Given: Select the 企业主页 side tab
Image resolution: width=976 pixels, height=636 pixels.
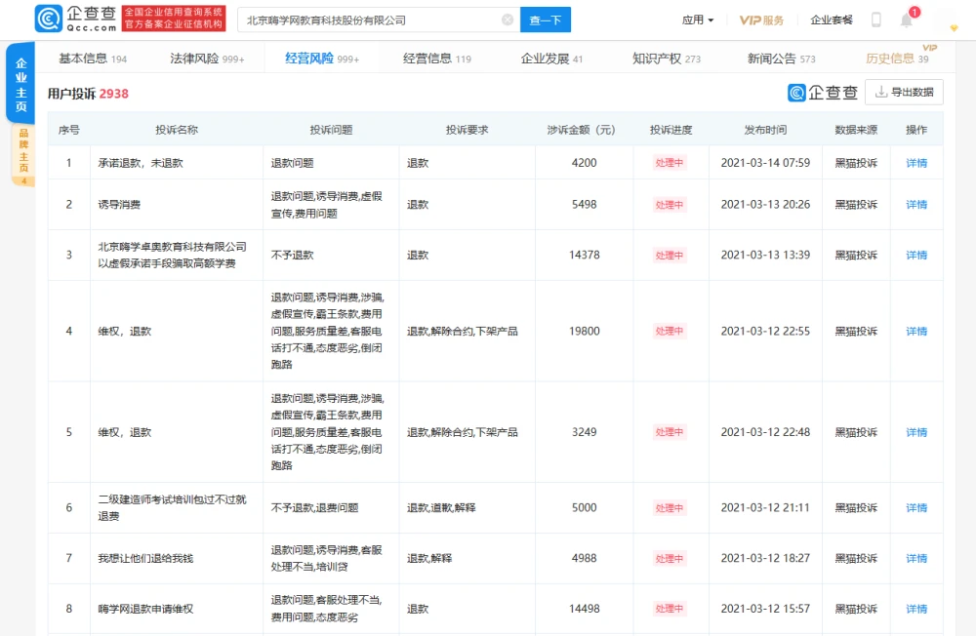Looking at the screenshot, I should [21, 85].
